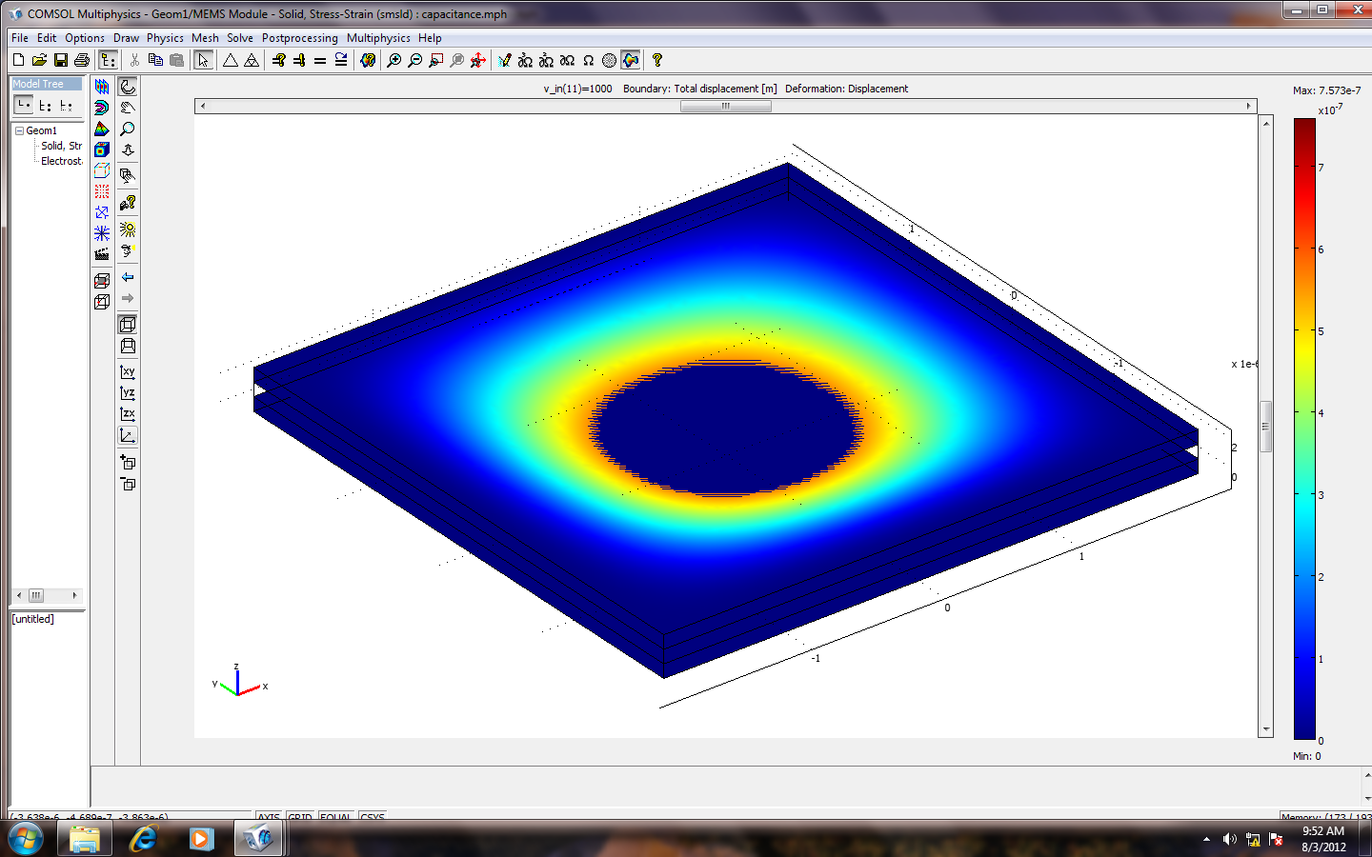Image resolution: width=1372 pixels, height=857 pixels.
Task: Open the Multiphysics menu
Action: click(x=378, y=38)
